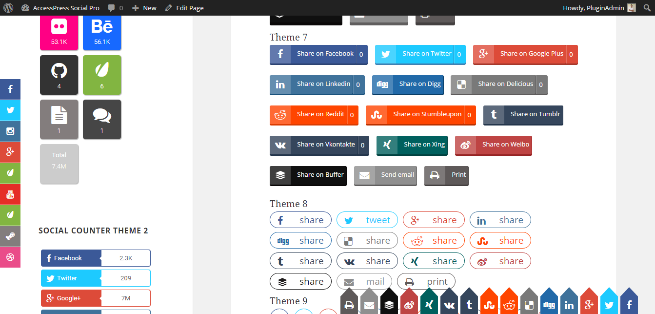Click Theme 8 StumbleUpon share pill

(500, 240)
